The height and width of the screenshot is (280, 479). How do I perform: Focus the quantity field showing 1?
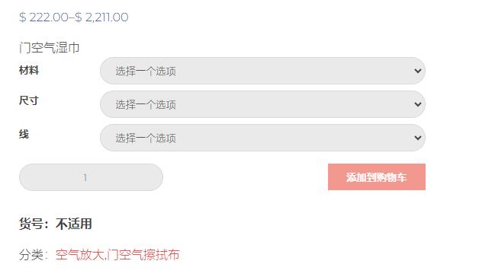pyautogui.click(x=91, y=177)
